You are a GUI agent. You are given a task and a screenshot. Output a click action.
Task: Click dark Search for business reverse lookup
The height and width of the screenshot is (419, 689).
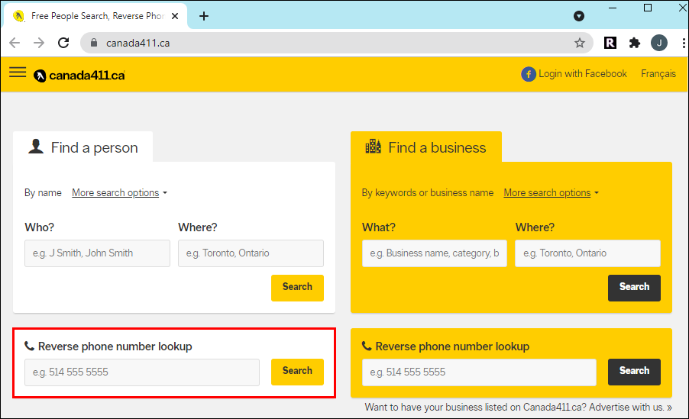tap(634, 372)
